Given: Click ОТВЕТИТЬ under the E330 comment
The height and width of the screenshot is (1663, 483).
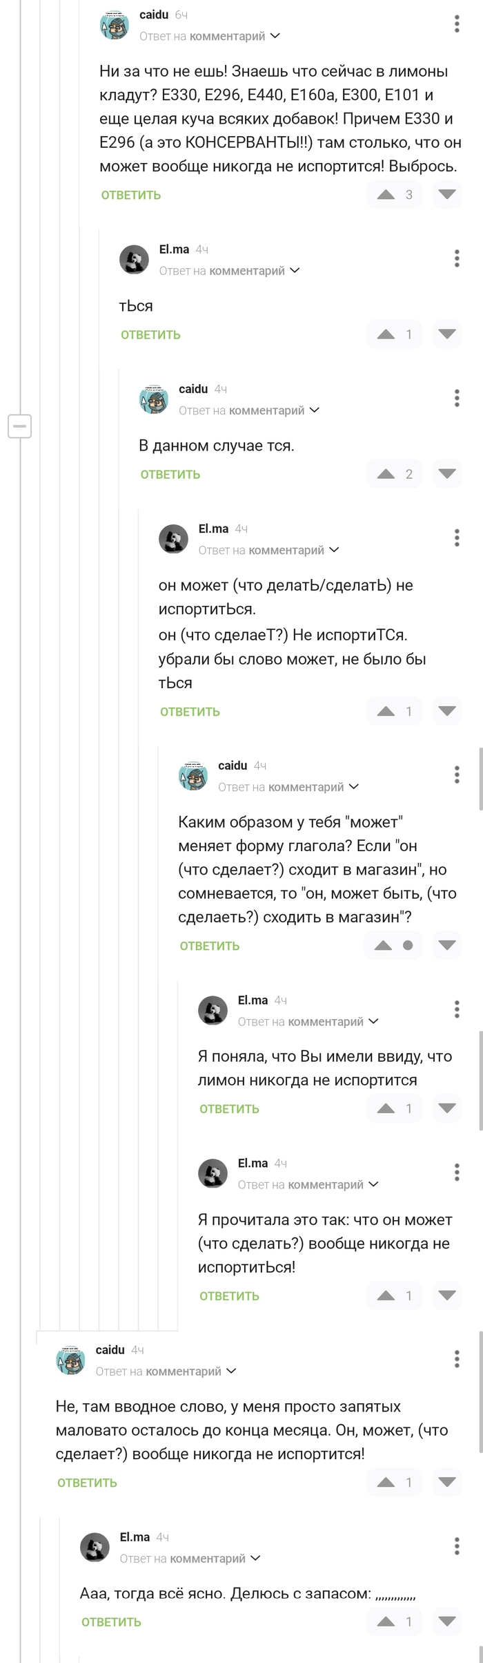Looking at the screenshot, I should coord(130,194).
